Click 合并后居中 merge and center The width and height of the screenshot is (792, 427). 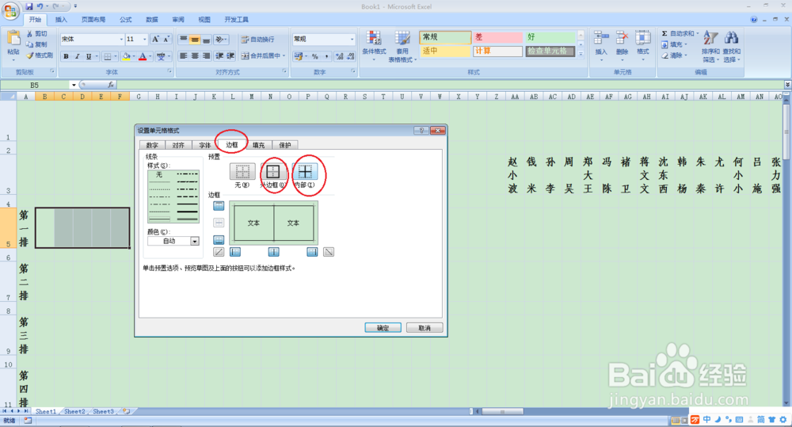tap(260, 55)
